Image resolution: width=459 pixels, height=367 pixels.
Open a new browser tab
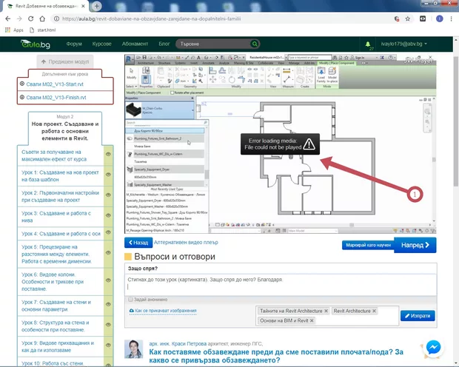(x=97, y=6)
